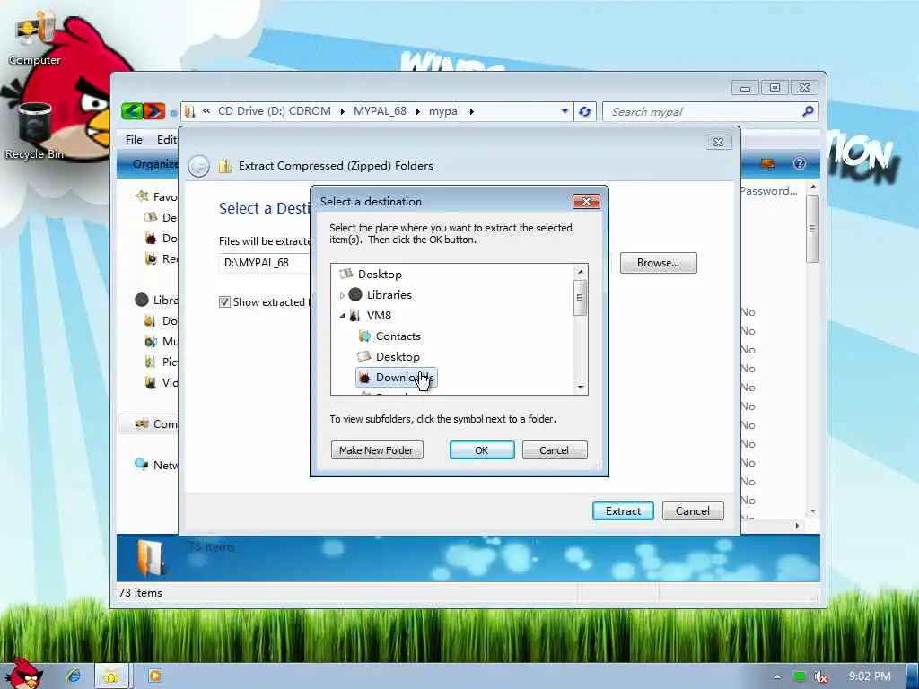Click MYPAL_68 breadcrumb segment
The image size is (919, 689).
pos(380,111)
